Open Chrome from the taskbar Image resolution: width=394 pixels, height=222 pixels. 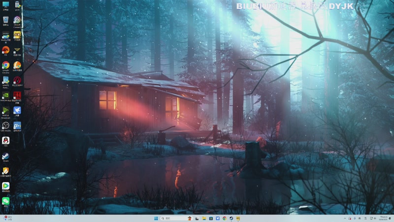[x=225, y=218]
